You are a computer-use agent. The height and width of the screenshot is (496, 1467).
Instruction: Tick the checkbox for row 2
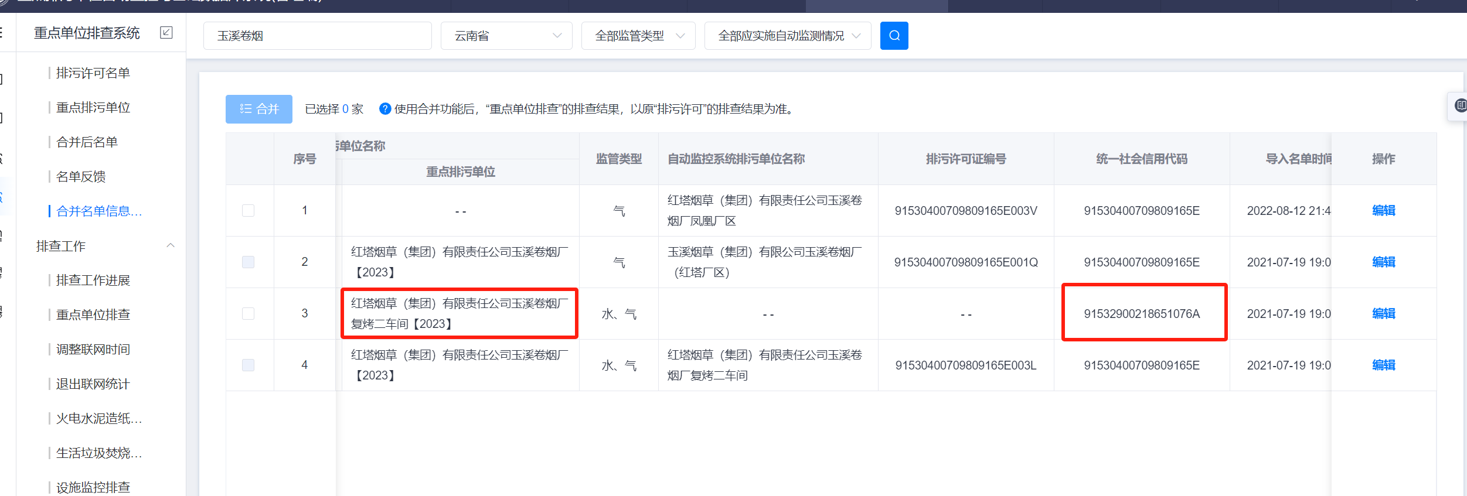(248, 262)
